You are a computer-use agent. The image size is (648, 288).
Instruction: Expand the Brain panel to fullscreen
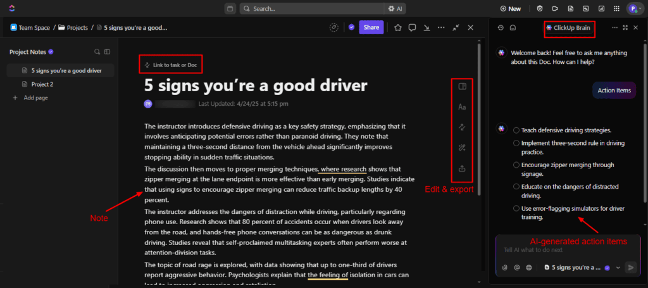(625, 28)
